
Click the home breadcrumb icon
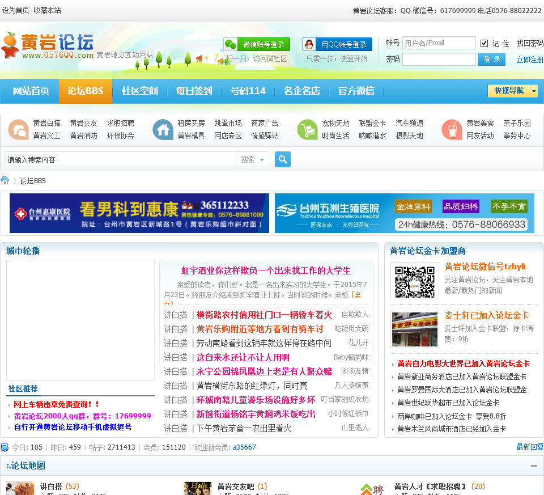tap(5, 180)
